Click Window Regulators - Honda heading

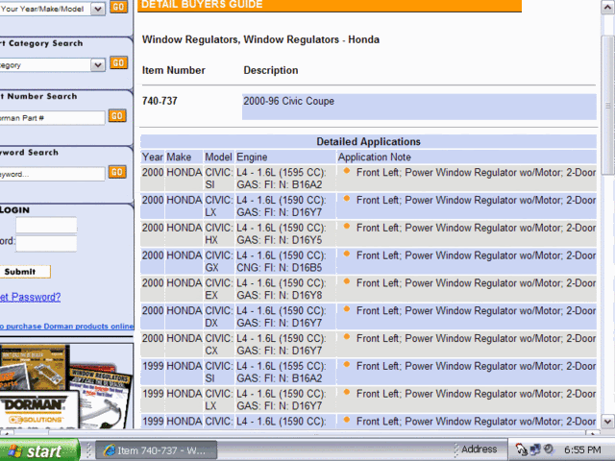260,39
